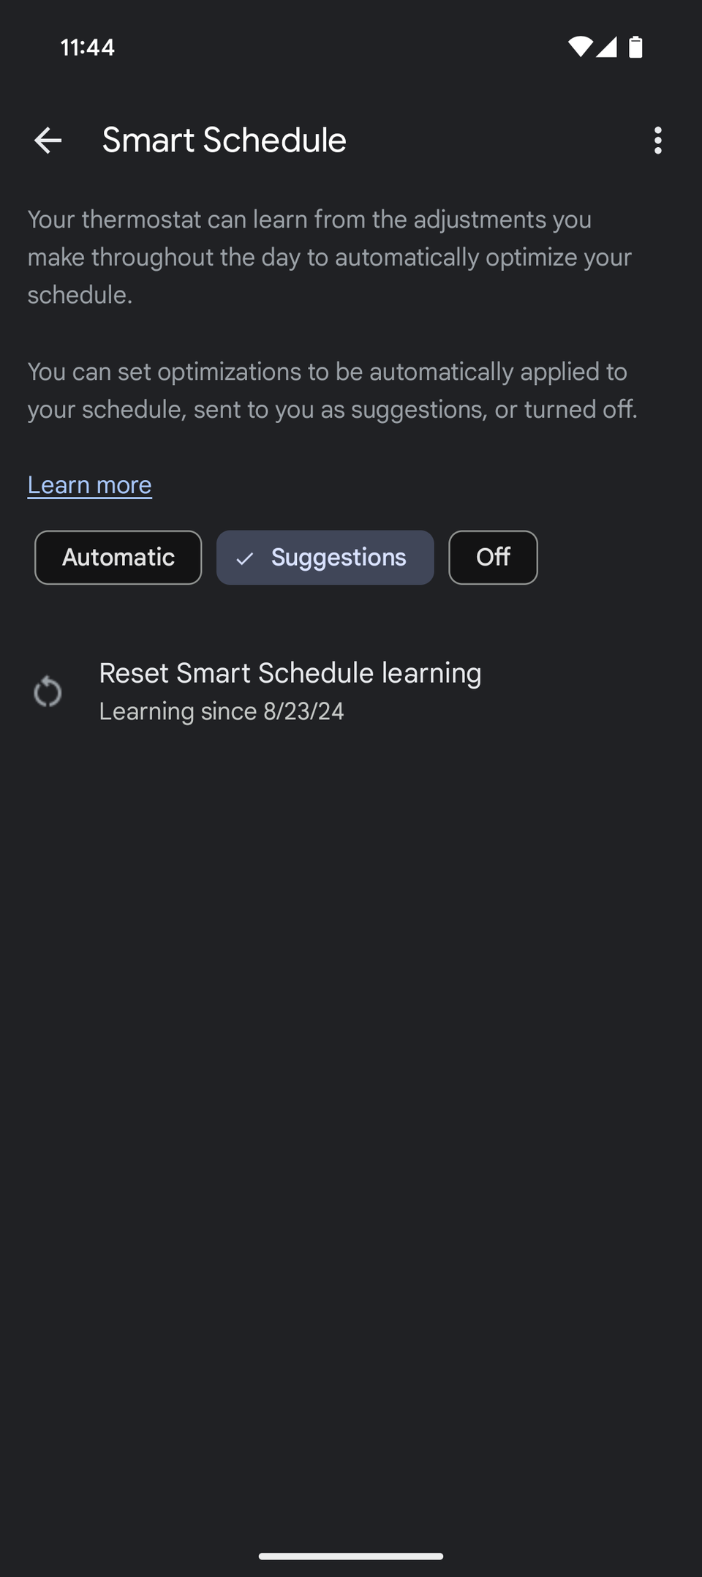The image size is (702, 1577).
Task: Tap the 'sent to you as suggestions' text line
Action: [x=333, y=409]
